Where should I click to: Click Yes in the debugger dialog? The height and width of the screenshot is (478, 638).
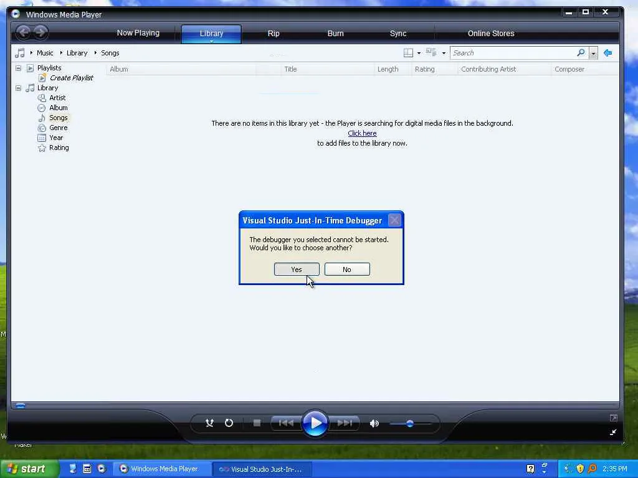point(297,269)
